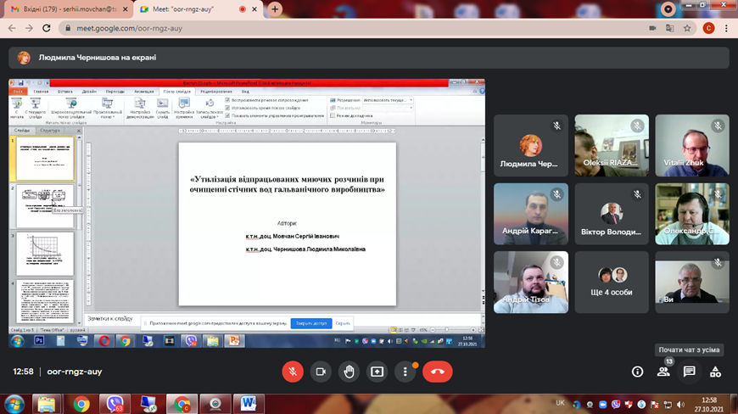This screenshot has width=738, height=414.
Task: Click the Present now screen-share icon
Action: click(377, 372)
